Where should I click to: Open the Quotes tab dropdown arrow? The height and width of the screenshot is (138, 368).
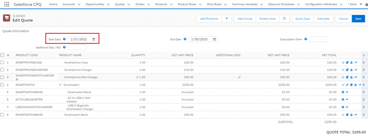pos(128,4)
